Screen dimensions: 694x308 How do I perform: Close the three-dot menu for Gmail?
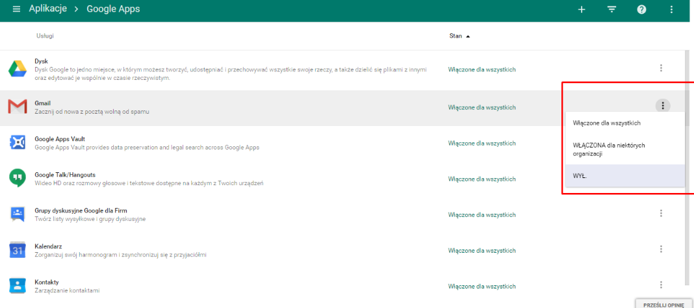pyautogui.click(x=663, y=105)
